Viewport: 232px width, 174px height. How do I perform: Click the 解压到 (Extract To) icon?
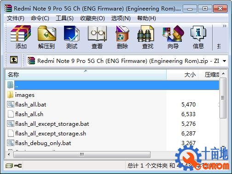46,34
